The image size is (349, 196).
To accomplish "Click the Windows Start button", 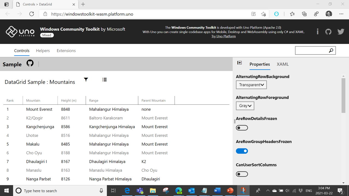I will pyautogui.click(x=7, y=191).
